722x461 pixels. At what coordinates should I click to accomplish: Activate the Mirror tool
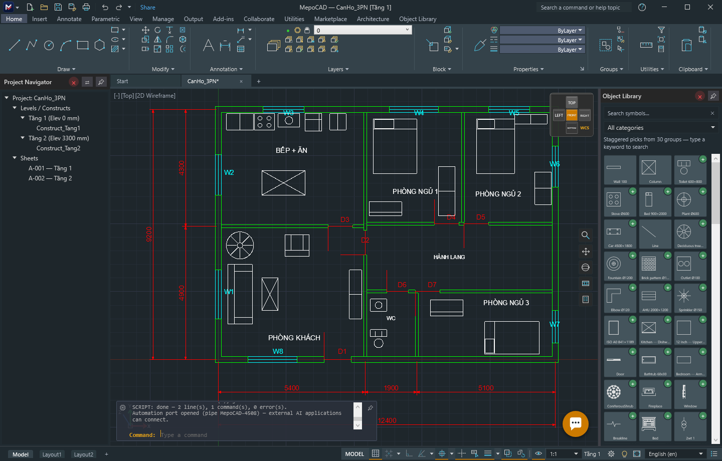(157, 39)
